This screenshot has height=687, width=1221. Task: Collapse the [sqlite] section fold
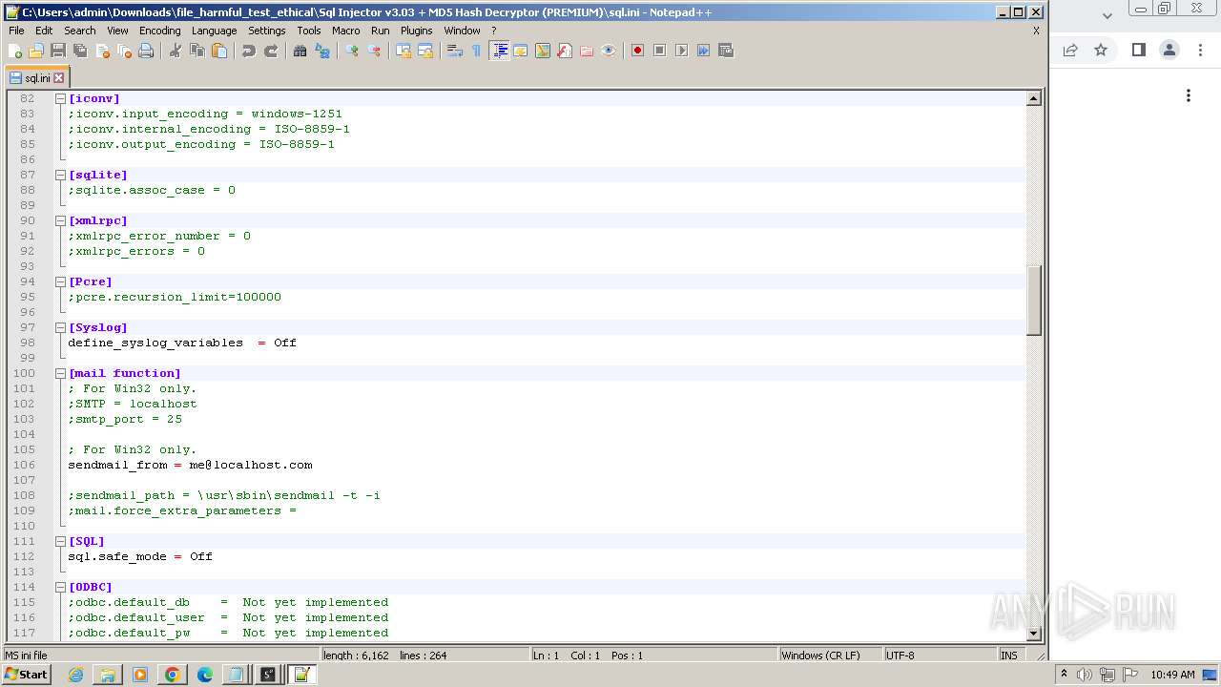point(60,175)
